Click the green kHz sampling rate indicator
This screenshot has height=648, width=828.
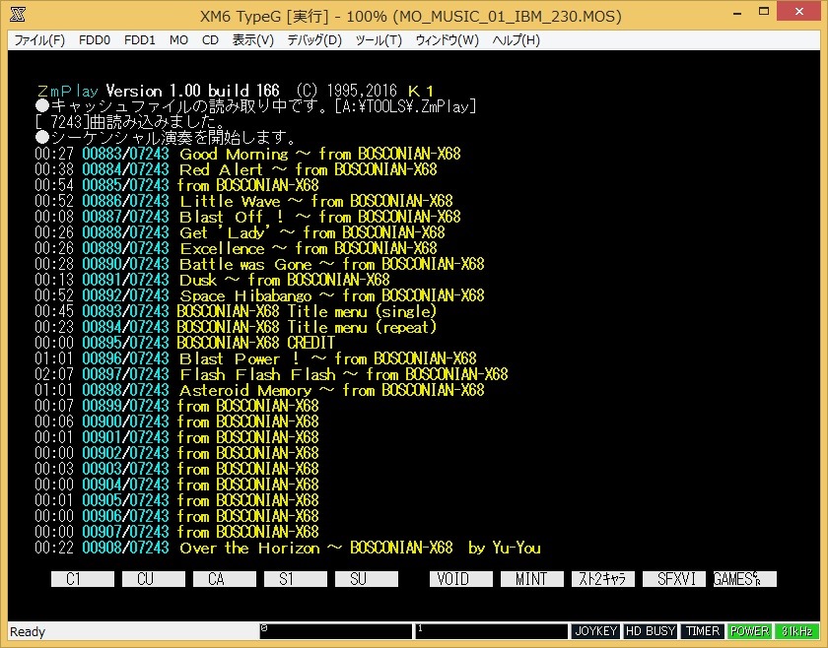tap(796, 631)
